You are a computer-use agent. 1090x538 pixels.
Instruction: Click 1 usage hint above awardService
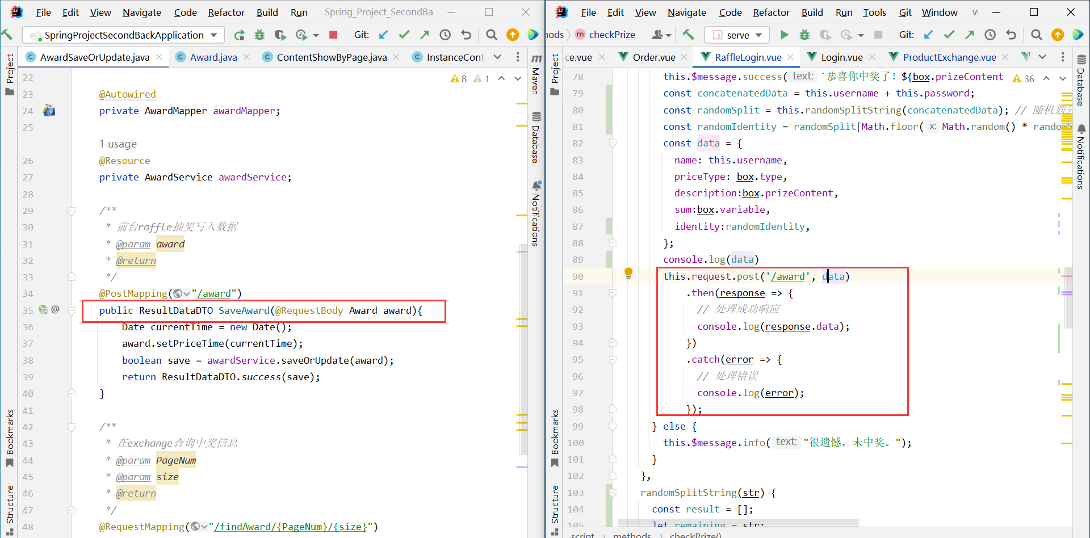coord(118,144)
